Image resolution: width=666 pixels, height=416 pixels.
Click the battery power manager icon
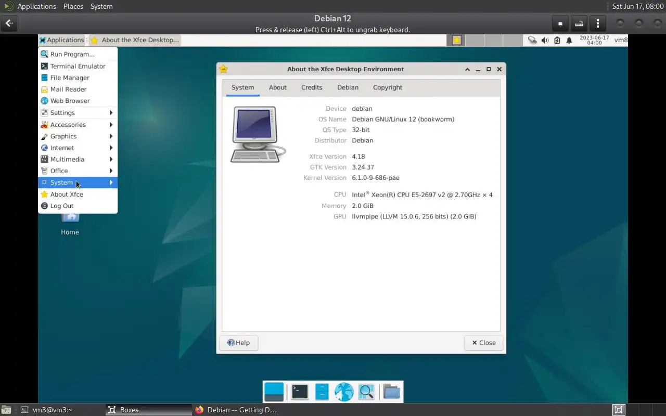[x=557, y=40]
